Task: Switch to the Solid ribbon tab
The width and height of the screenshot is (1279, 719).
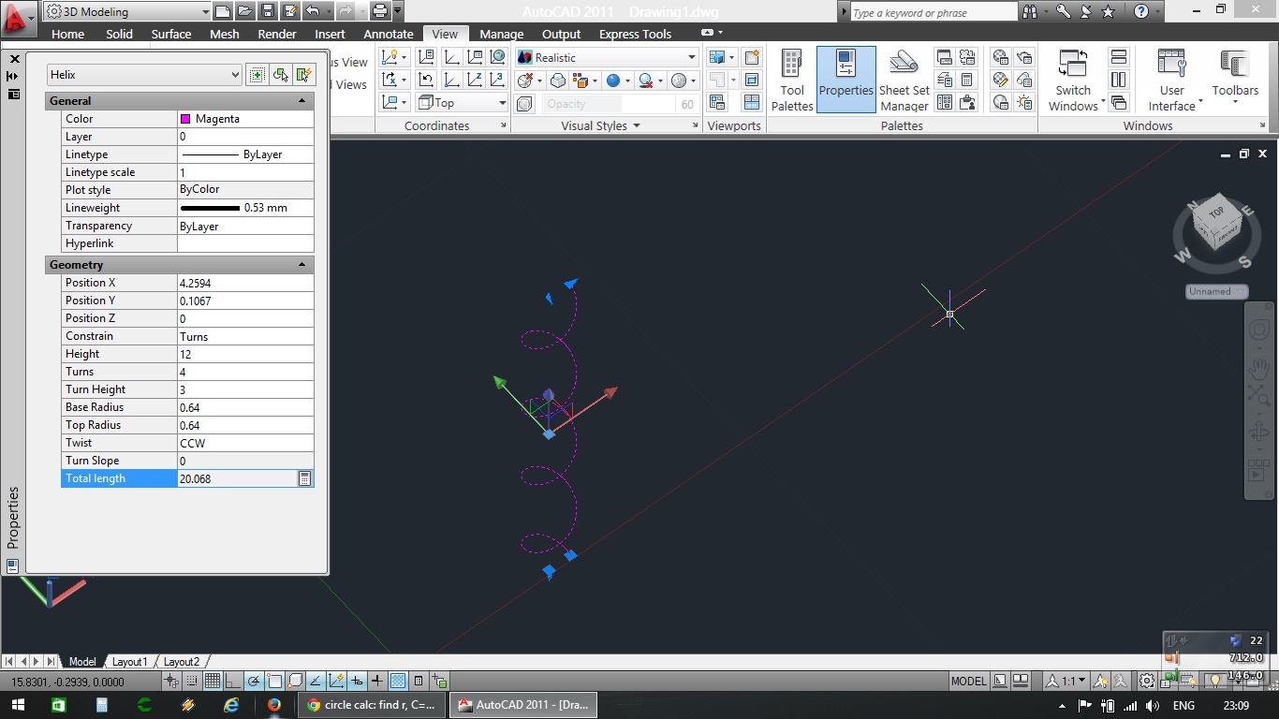Action: [119, 34]
